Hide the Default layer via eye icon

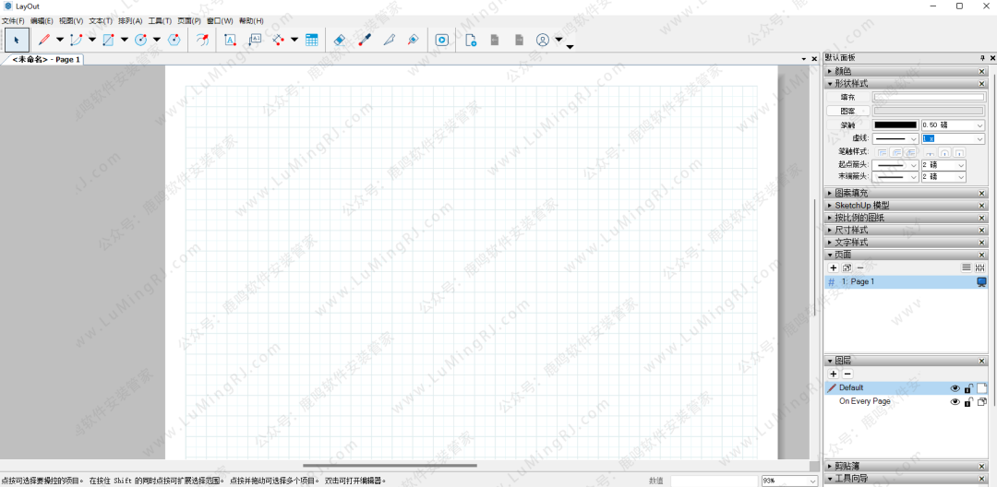click(x=955, y=388)
